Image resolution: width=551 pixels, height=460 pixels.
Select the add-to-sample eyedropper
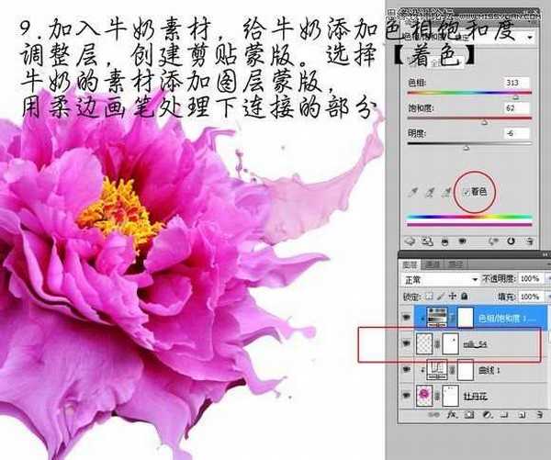click(427, 193)
